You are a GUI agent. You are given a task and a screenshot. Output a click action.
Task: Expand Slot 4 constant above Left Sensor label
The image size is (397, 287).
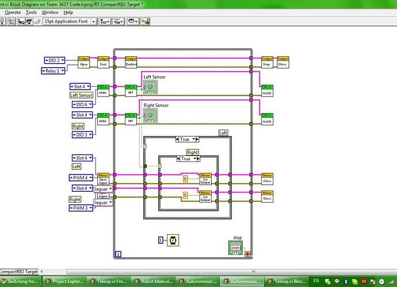tap(80, 87)
